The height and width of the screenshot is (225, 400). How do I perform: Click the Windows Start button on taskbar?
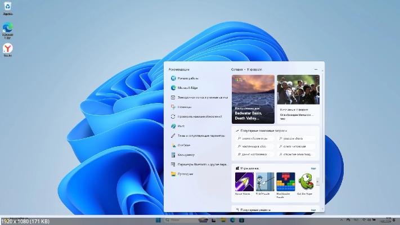158,220
